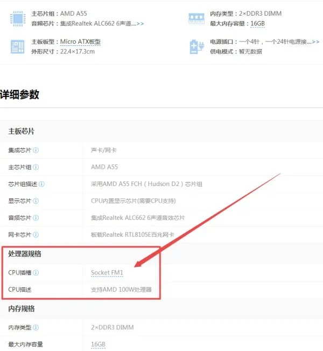Open info icon next to CPU插槽
Screen dimensions: 323x351
36,272
